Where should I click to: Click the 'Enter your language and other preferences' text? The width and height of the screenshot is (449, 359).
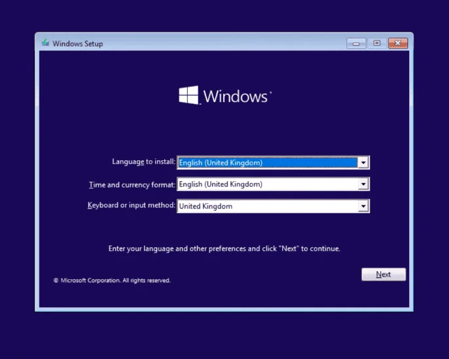[x=224, y=248]
